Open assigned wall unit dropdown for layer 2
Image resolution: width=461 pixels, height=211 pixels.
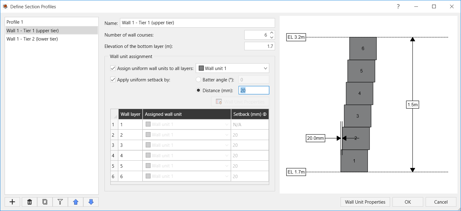[x=187, y=135]
